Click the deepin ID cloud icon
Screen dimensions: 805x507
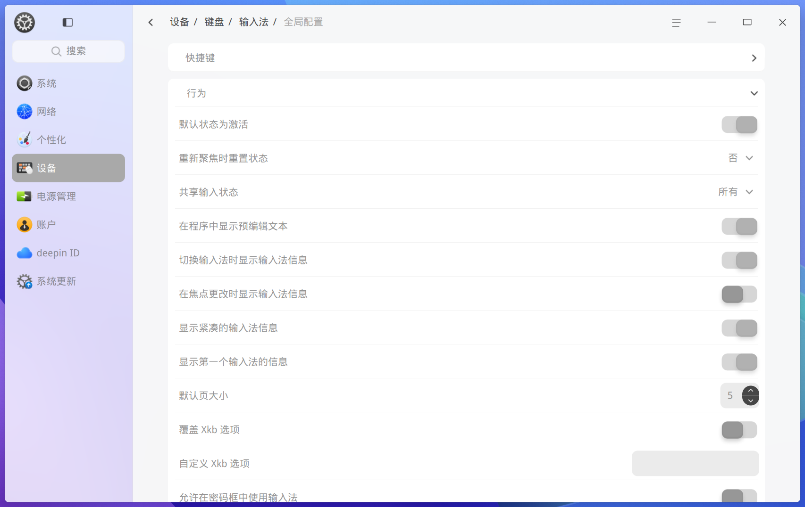[25, 253]
